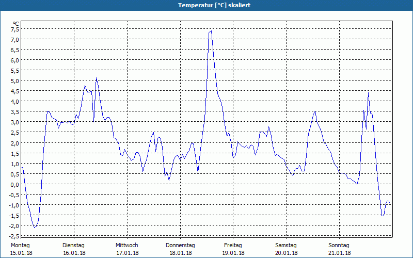The width and height of the screenshot is (413, 258).
Task: Select the 3,5 axis value
Action: click(15, 112)
